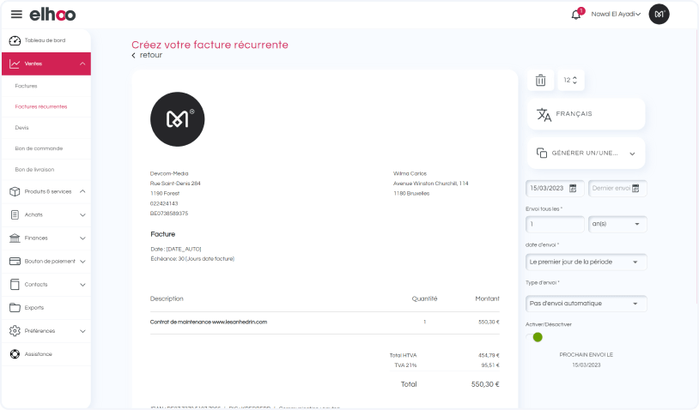The height and width of the screenshot is (410, 699).
Task: Click the trash delete icon
Action: click(540, 81)
